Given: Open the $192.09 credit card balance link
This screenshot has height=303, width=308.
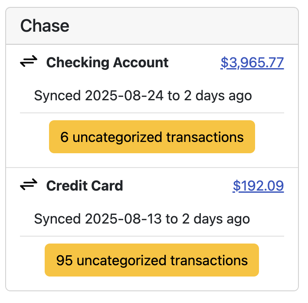Looking at the screenshot, I should click(258, 186).
